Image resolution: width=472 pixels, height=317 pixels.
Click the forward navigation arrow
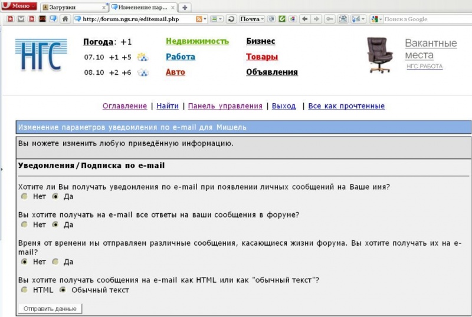coord(317,19)
